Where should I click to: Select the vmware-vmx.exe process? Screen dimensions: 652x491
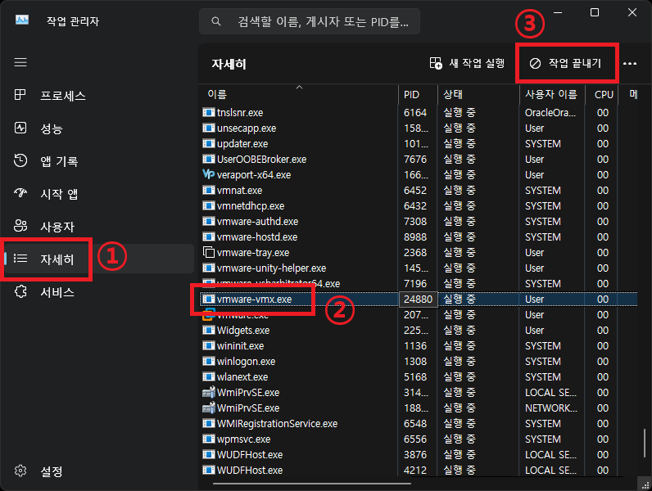[x=419, y=299]
